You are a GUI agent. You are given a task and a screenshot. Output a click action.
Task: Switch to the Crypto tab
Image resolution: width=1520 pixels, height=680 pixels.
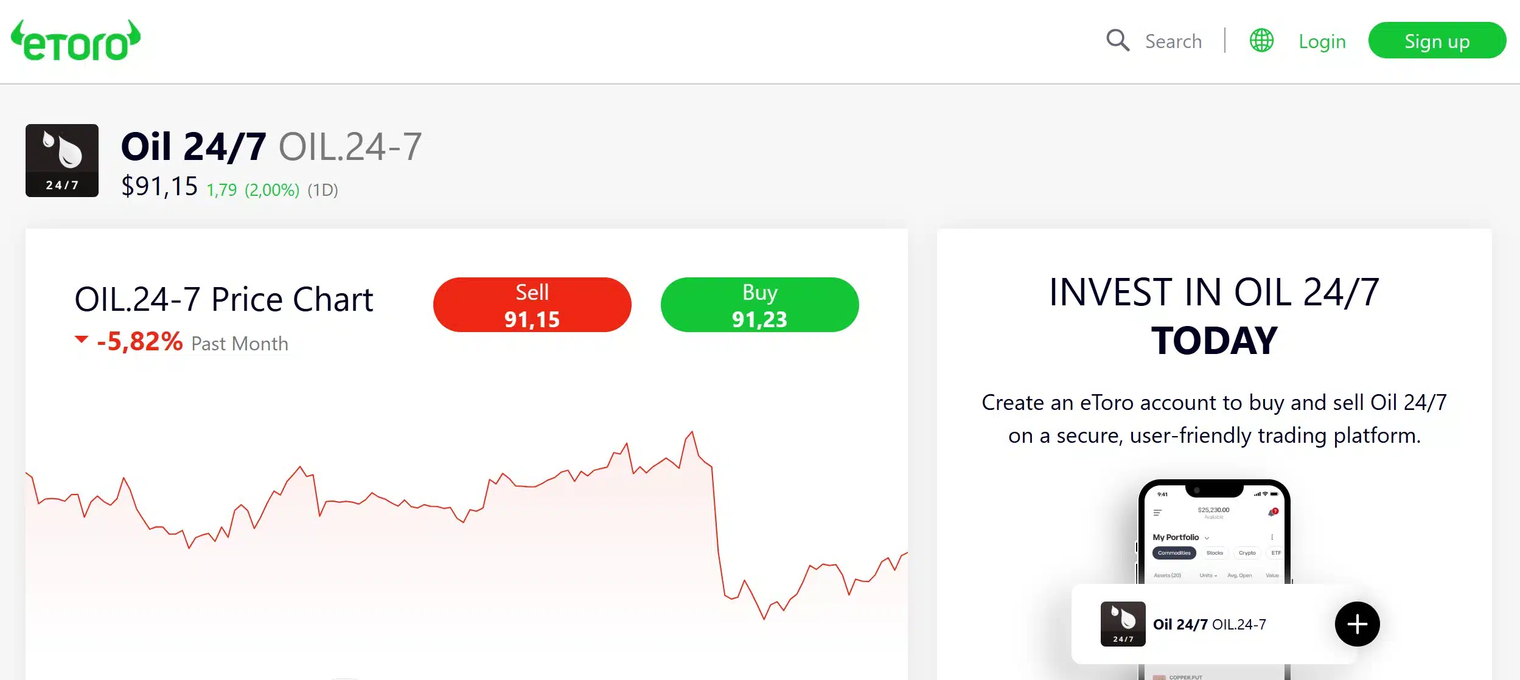pyautogui.click(x=1247, y=553)
